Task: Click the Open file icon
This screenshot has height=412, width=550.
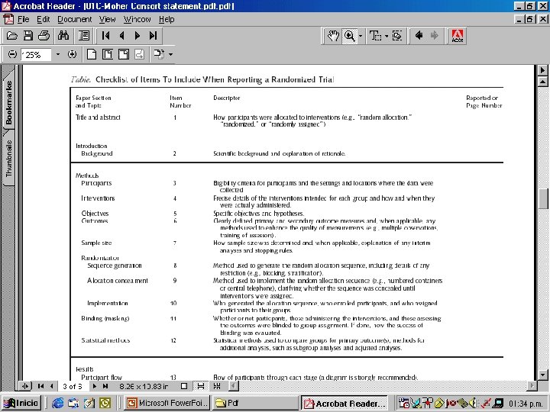Action: [x=12, y=35]
